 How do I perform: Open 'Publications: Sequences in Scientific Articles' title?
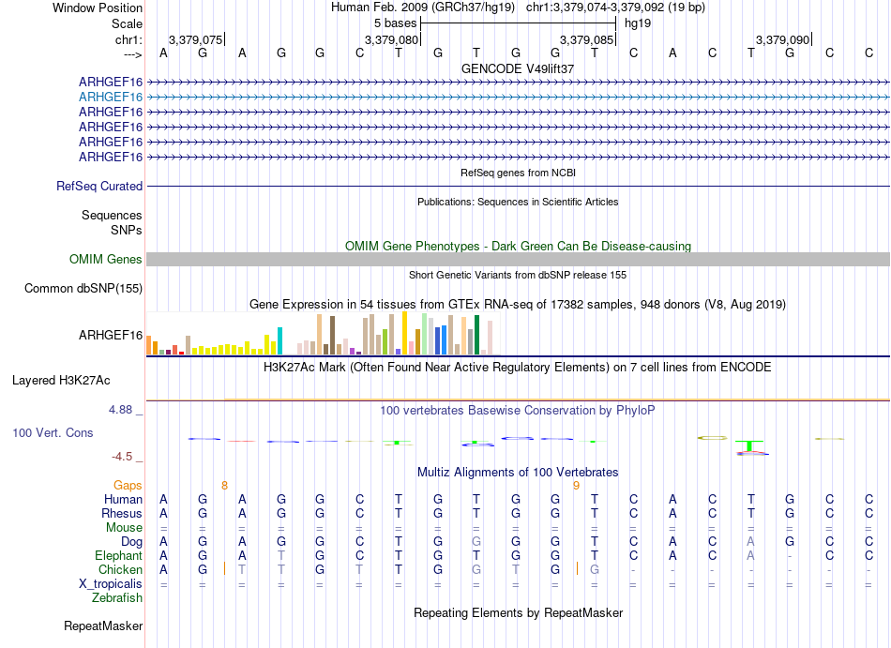pyautogui.click(x=518, y=202)
